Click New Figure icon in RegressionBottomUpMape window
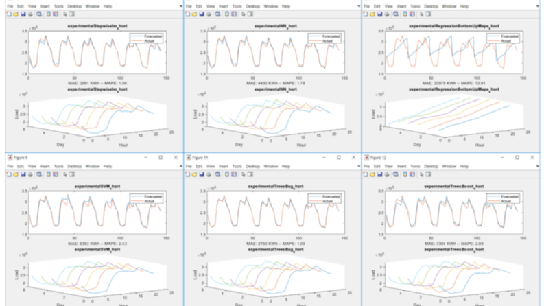This screenshot has width=544, height=306. [x=366, y=14]
